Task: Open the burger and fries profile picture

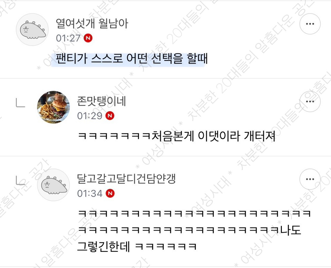Action: point(53,107)
